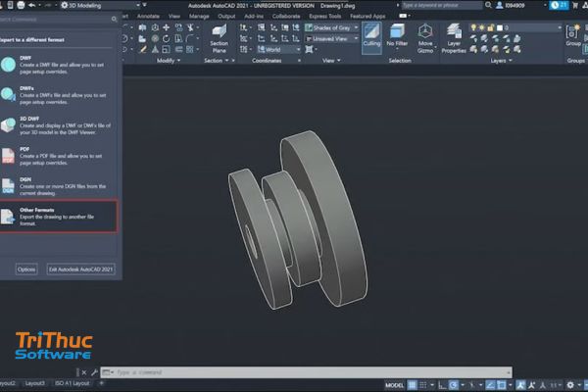Screen dimensions: 588x392
Task: Click the keyword search field
Action: point(442,5)
